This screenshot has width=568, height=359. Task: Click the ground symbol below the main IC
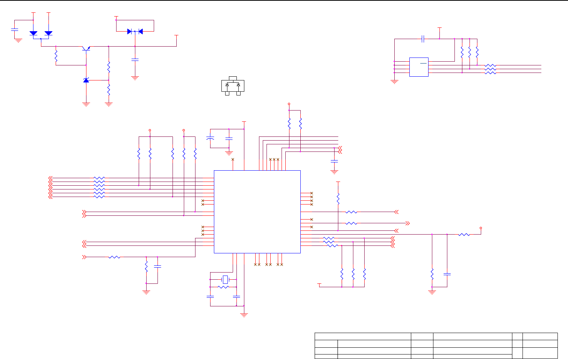coord(244,315)
